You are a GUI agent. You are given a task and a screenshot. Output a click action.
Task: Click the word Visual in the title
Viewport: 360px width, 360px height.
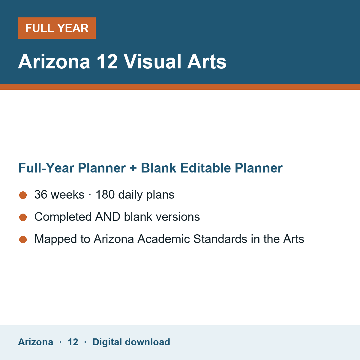pyautogui.click(x=152, y=61)
